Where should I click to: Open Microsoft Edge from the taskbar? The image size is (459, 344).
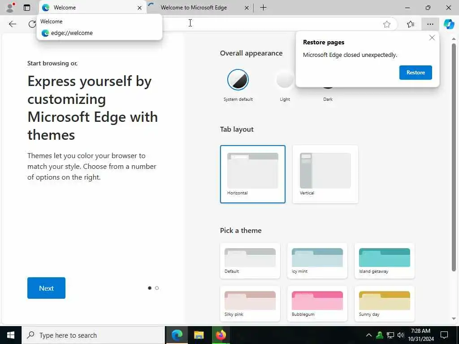coord(177,335)
